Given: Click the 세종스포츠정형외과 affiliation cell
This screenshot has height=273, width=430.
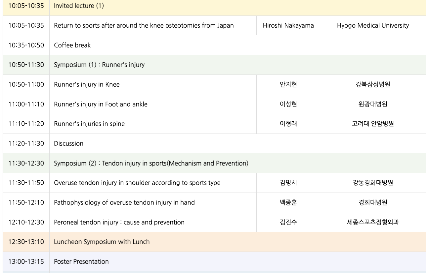Looking at the screenshot, I should (x=373, y=222).
